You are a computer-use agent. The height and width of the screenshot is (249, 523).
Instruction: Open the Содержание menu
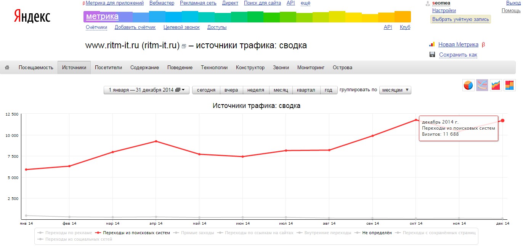[x=144, y=68]
